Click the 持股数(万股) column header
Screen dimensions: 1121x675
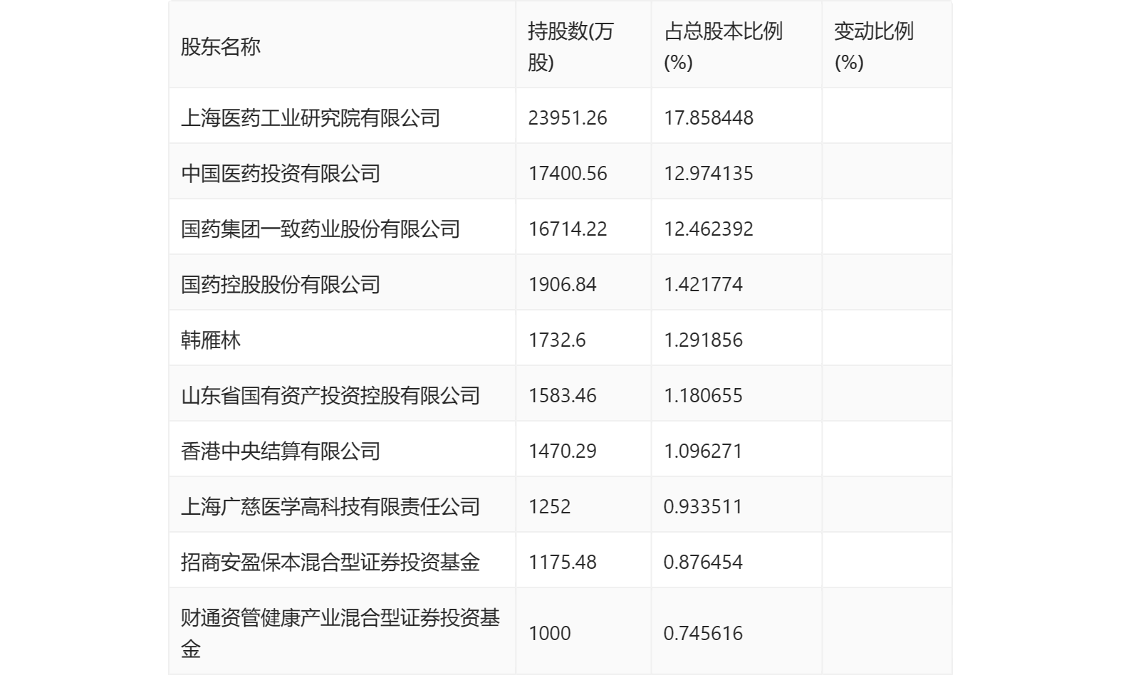(x=570, y=47)
